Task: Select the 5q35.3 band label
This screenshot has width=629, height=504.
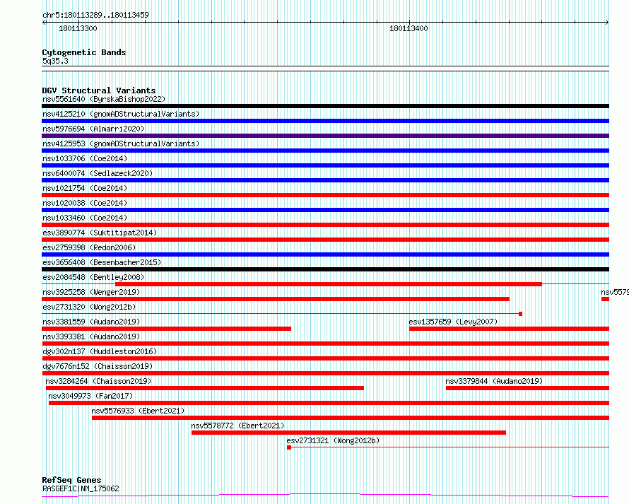Action: [x=55, y=61]
